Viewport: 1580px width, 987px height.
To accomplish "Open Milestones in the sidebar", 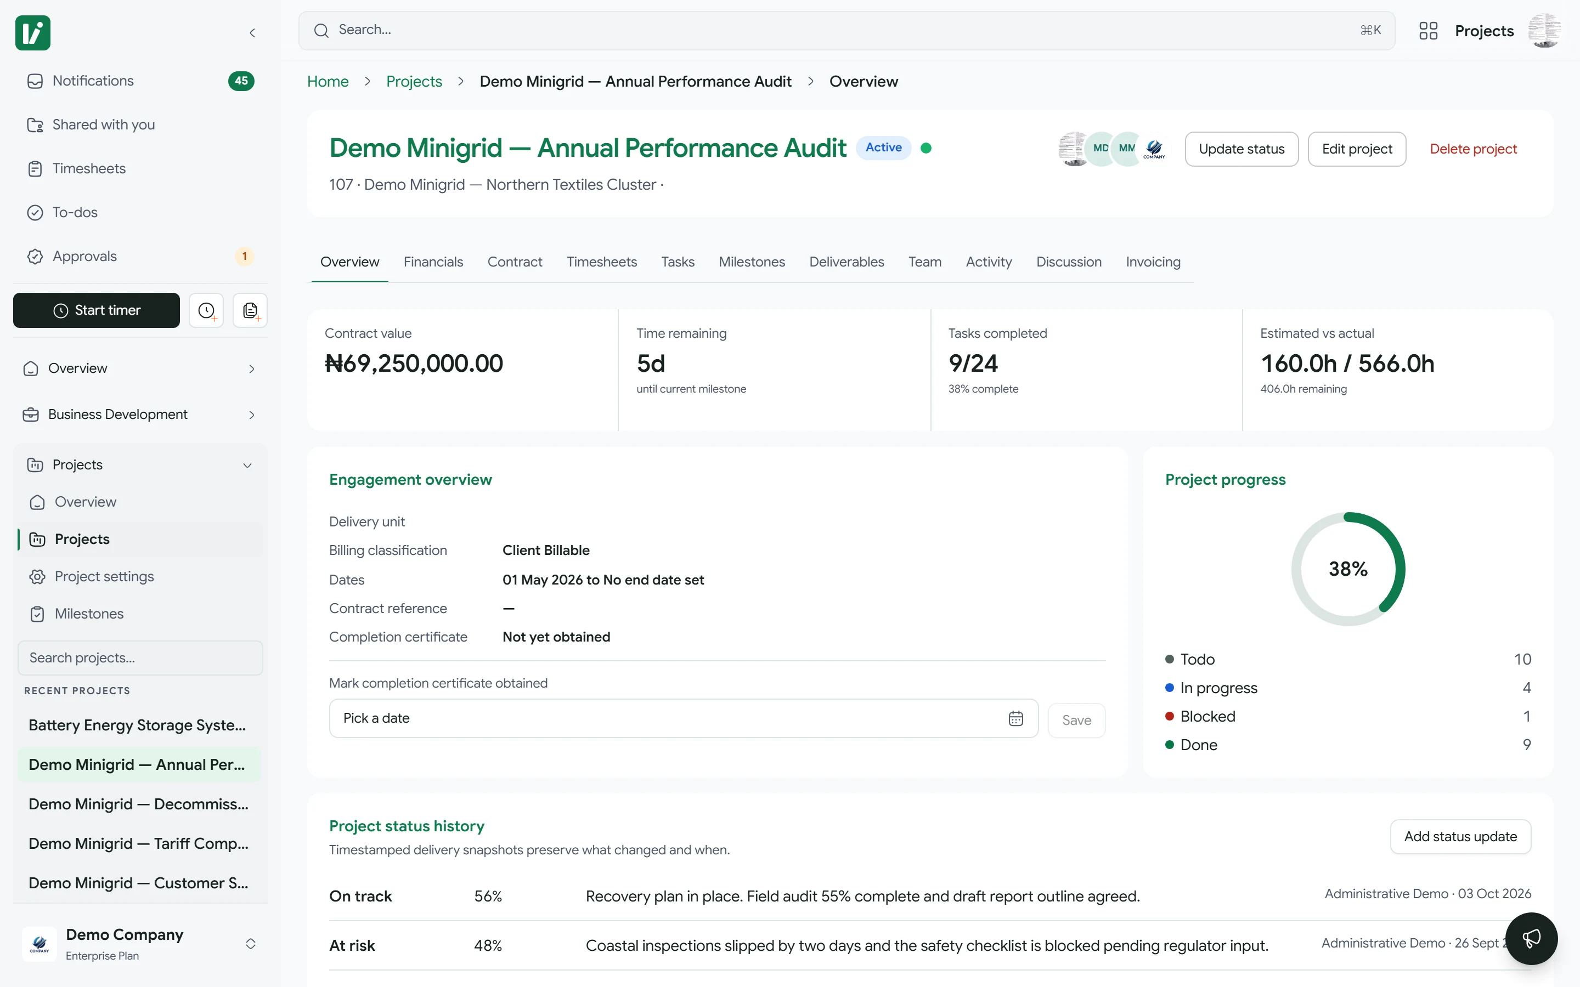I will point(140,614).
